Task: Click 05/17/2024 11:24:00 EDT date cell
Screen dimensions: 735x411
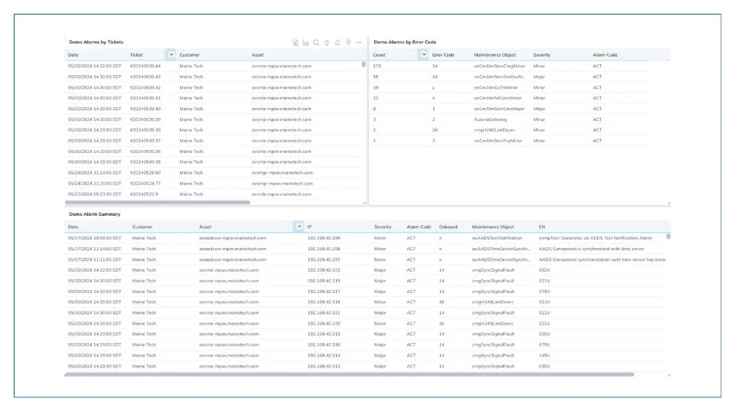Action: (94, 249)
